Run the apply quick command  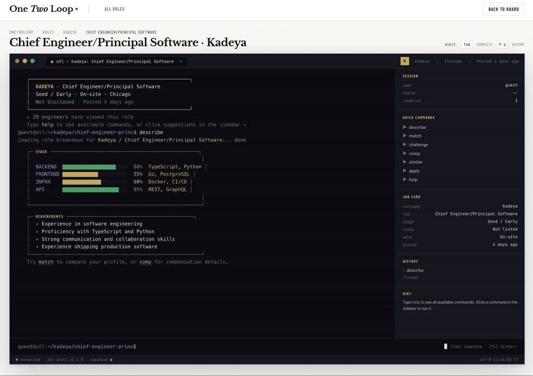414,171
